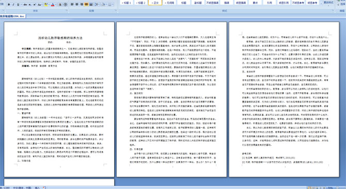This screenshot has width=346, height=189.
Task: Toggle justified paragraph alignment
Action: coord(86,5)
